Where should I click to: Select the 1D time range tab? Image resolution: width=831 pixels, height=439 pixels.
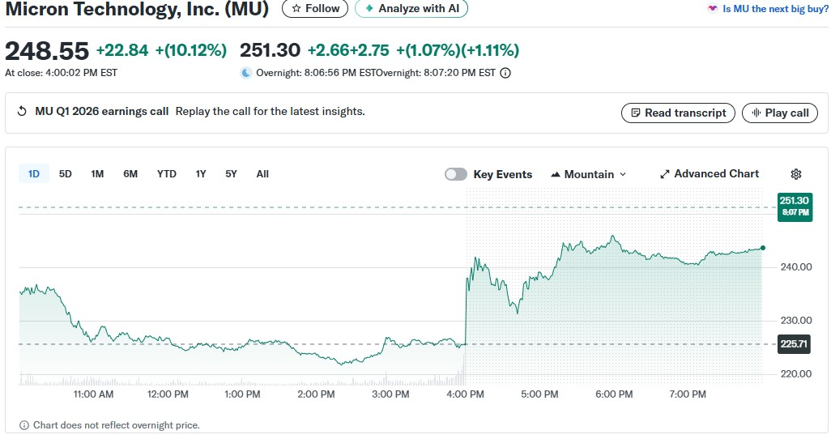point(34,174)
